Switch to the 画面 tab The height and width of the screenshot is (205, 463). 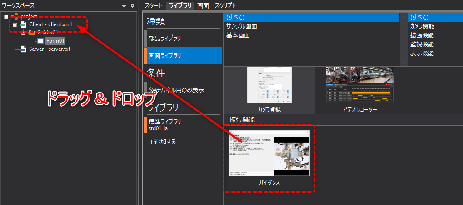coord(203,5)
